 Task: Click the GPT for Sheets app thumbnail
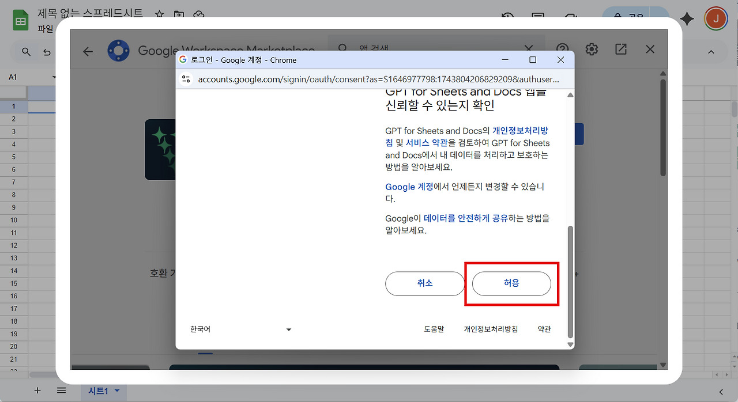(160, 150)
